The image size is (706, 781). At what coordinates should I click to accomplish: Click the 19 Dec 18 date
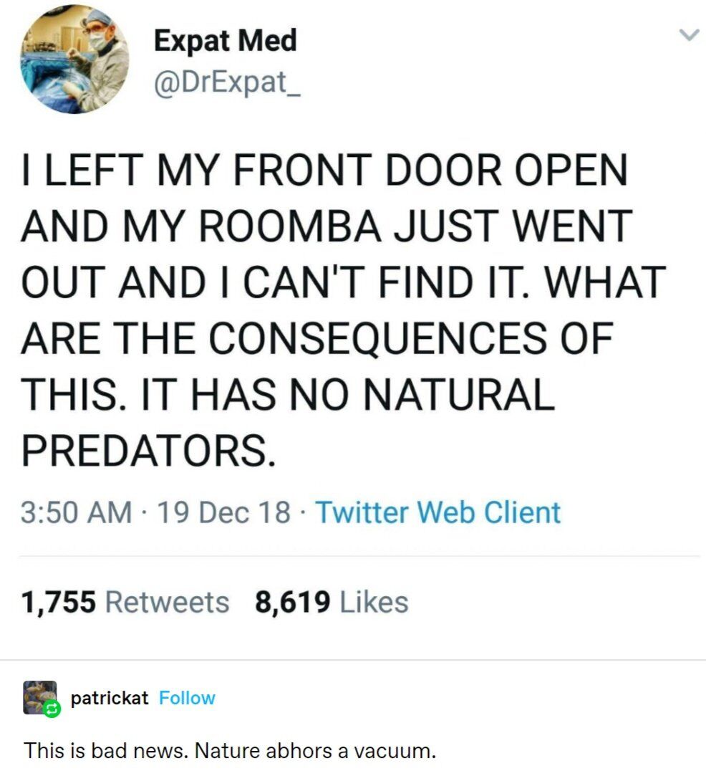pyautogui.click(x=223, y=512)
